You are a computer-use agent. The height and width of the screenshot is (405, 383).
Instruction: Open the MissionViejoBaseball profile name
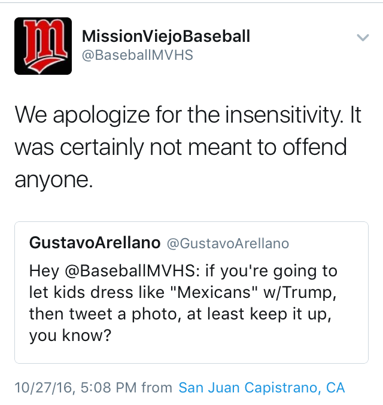(x=166, y=36)
